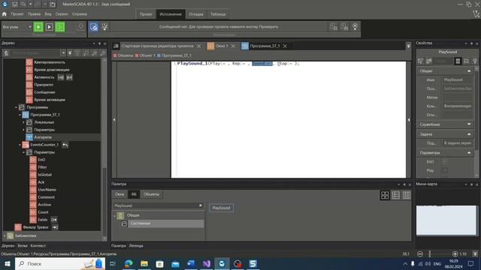
Task: Click the upload-to-device icon
Action: [80, 27]
